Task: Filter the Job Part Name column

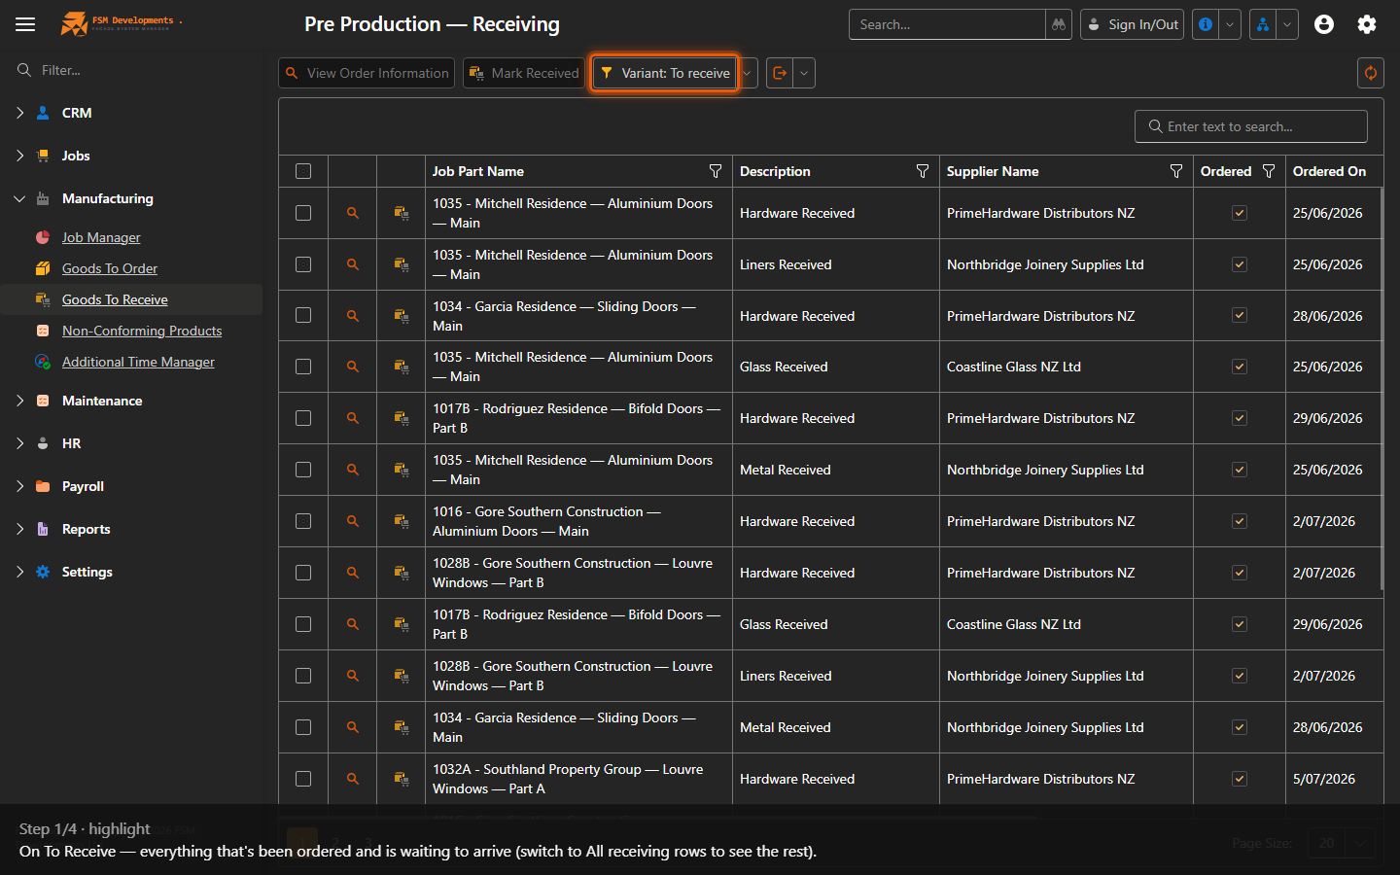Action: [716, 171]
